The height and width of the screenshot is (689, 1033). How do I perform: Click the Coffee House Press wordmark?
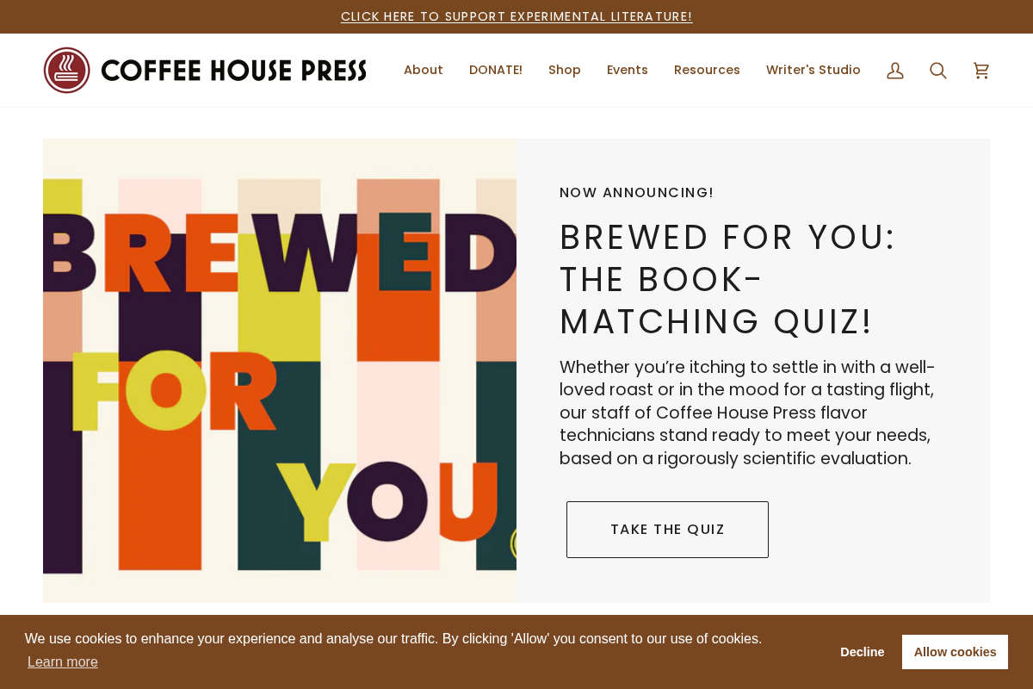pos(234,70)
